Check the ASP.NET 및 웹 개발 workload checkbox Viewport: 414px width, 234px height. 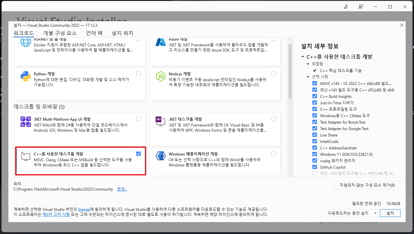(x=139, y=39)
